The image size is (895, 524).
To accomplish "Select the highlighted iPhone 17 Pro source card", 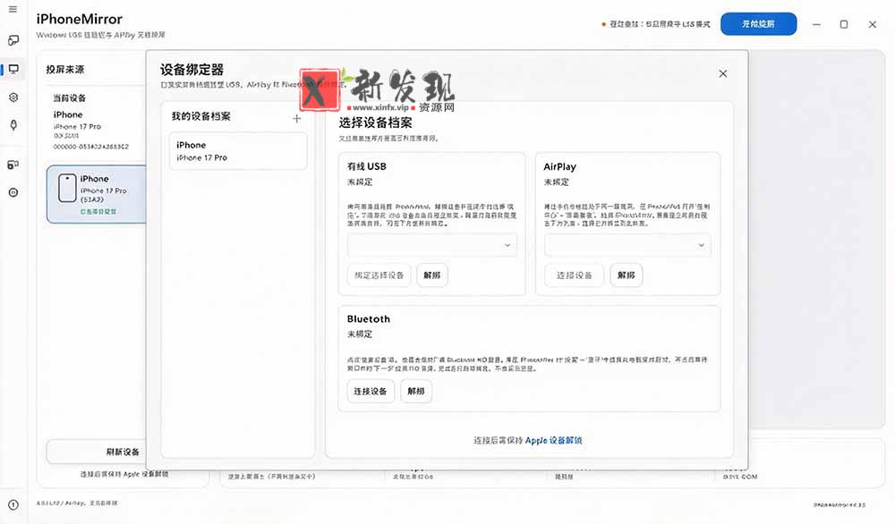I will coord(96,194).
